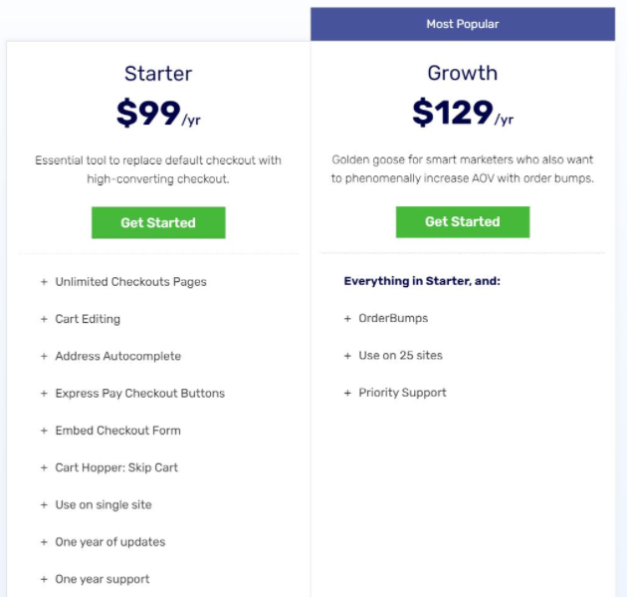Click the Use on single site feature
The image size is (627, 597).
coord(104,505)
